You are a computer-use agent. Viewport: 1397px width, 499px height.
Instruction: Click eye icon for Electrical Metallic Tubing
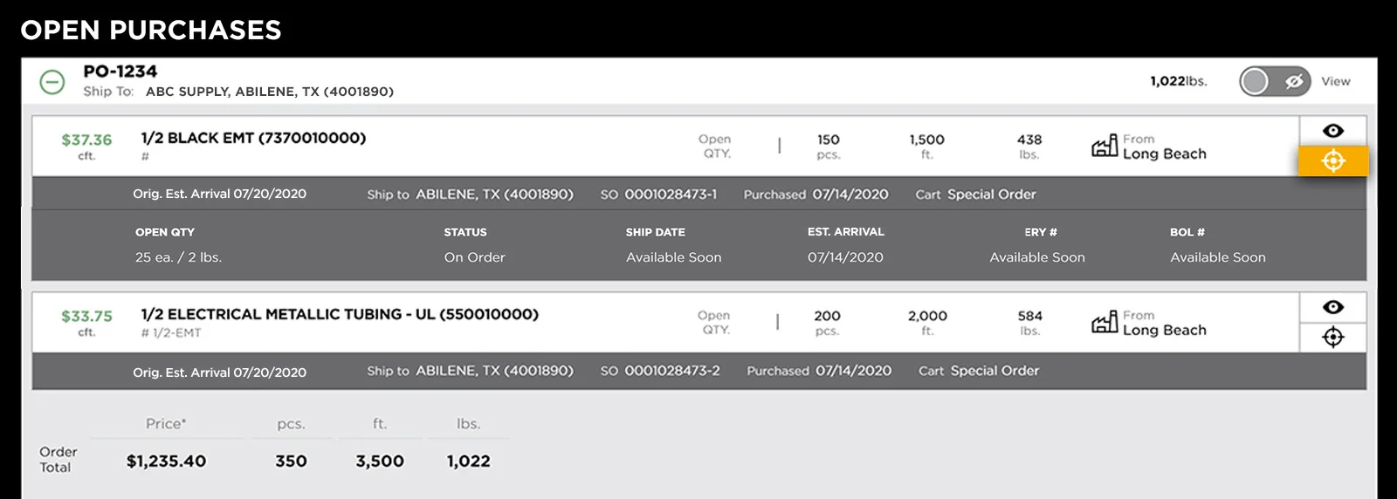1332,307
